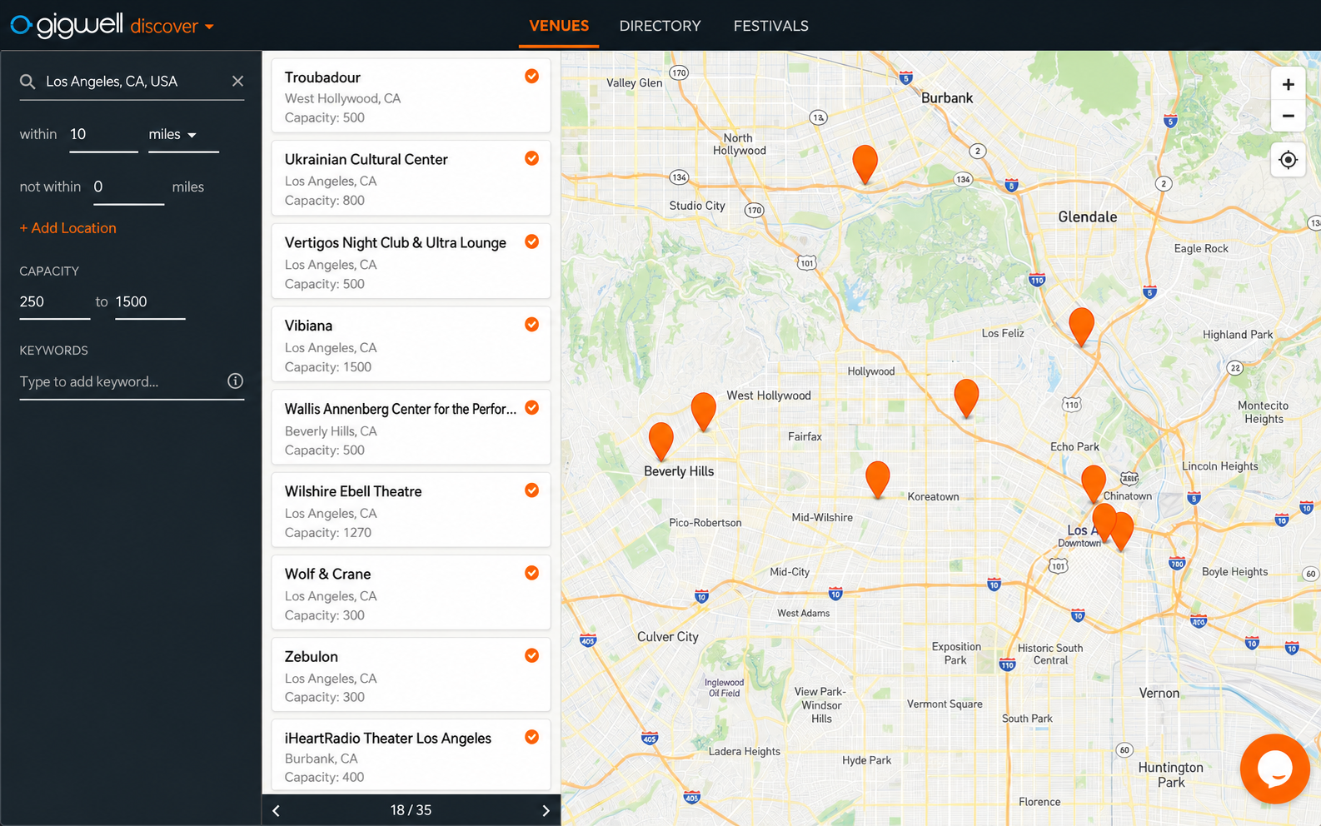Click map pin beside Chinatown label

(x=1094, y=483)
